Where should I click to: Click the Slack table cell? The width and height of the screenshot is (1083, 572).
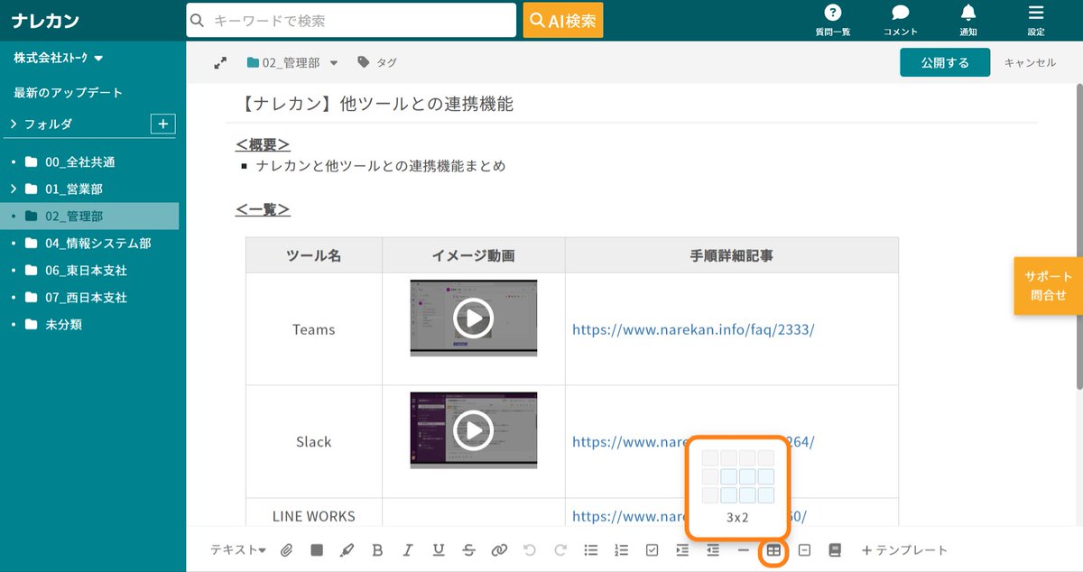(x=314, y=442)
